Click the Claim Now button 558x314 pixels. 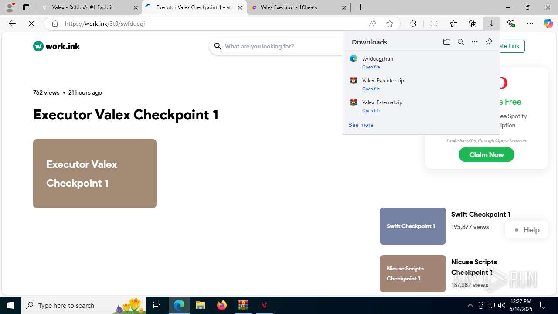pyautogui.click(x=486, y=154)
